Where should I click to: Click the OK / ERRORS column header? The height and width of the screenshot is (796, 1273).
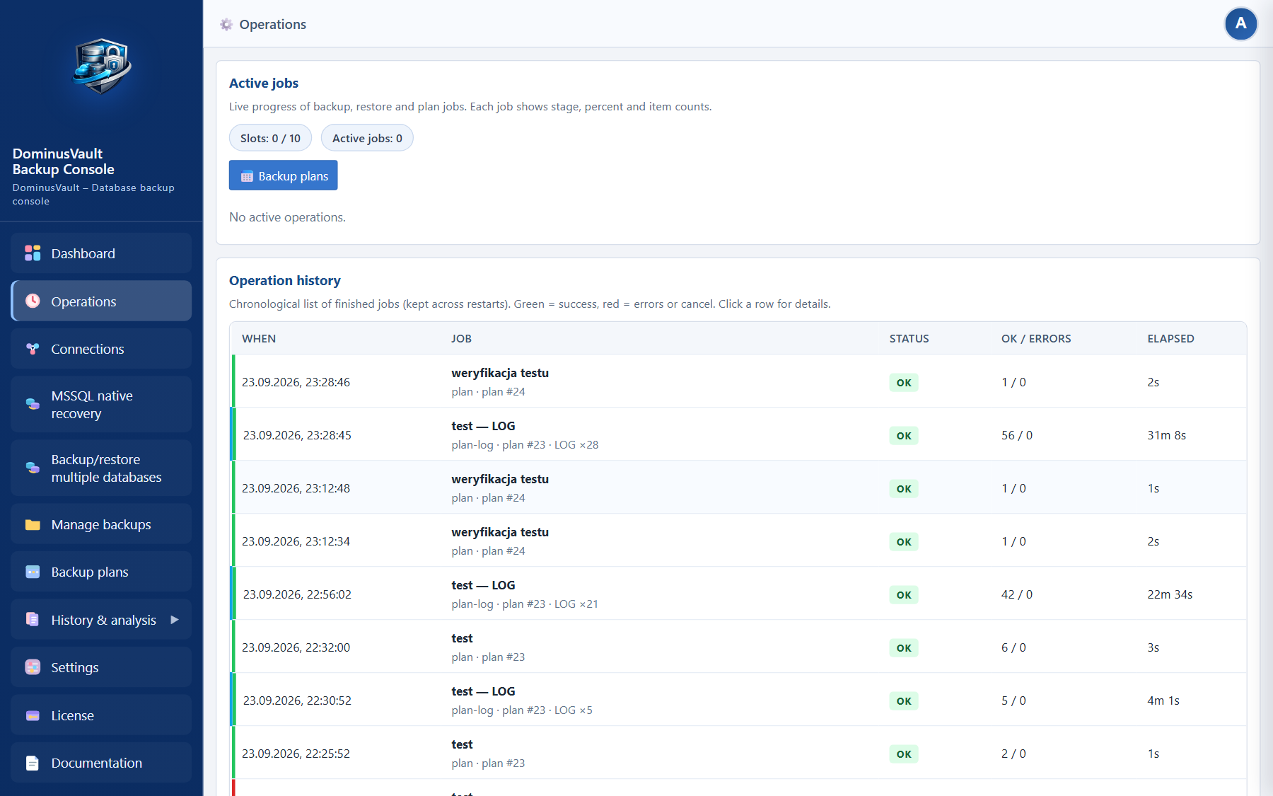click(1036, 339)
